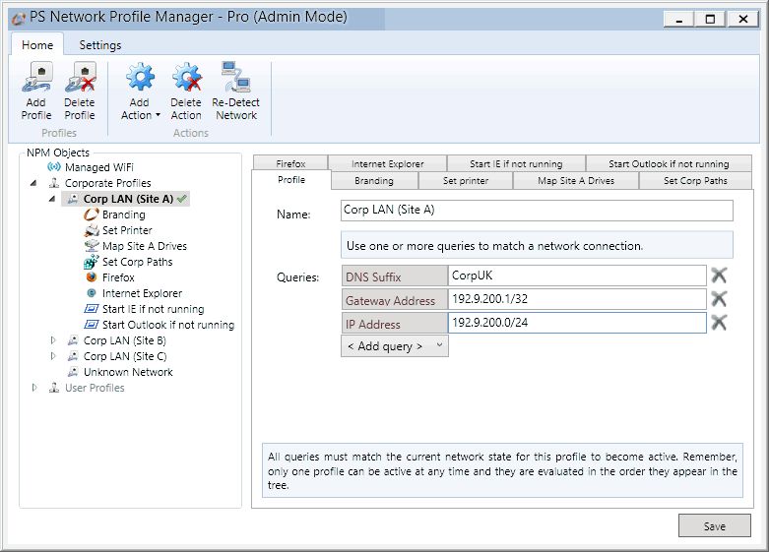Remove the Gateway Address query

(719, 299)
